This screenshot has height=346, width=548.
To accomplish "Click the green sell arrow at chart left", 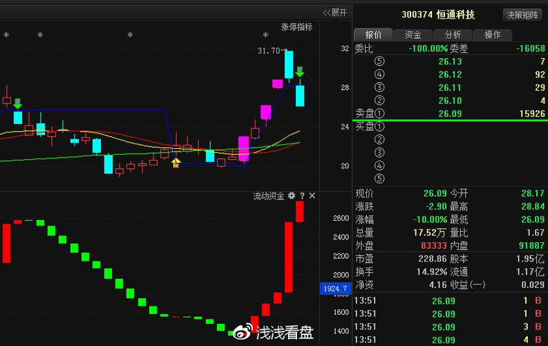I will [17, 104].
